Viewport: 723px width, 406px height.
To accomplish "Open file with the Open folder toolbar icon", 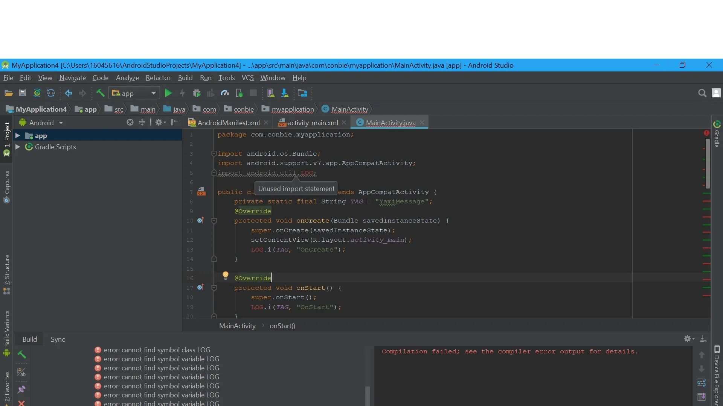I will pyautogui.click(x=8, y=93).
